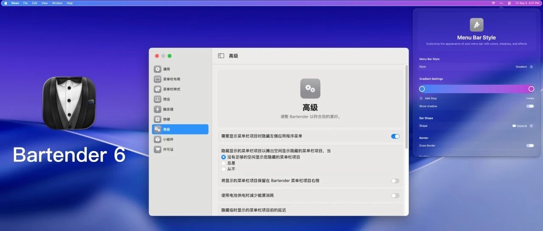Open the 热键 hotkeys sidebar section
Screen dimensions: 543x231
click(180, 119)
